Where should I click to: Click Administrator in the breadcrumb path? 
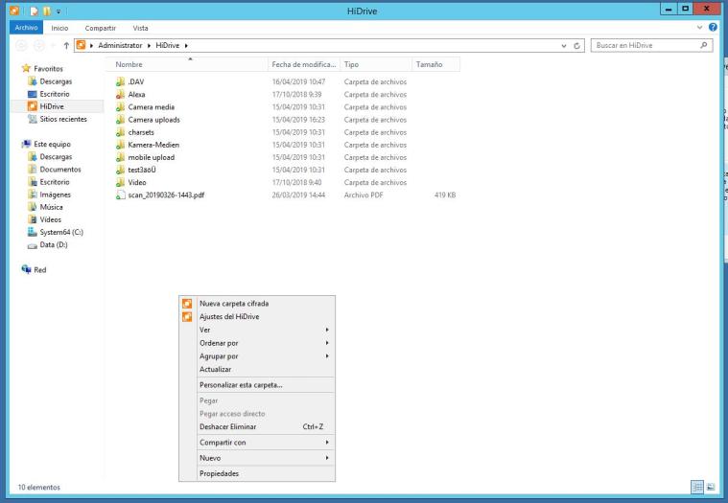click(120, 45)
